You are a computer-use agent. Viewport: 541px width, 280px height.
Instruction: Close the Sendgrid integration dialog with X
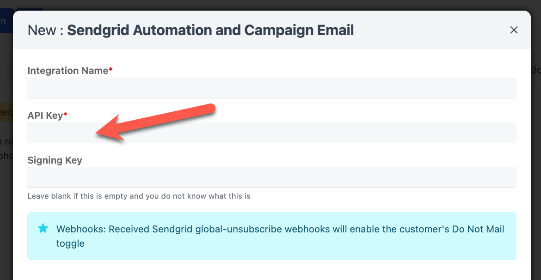514,30
